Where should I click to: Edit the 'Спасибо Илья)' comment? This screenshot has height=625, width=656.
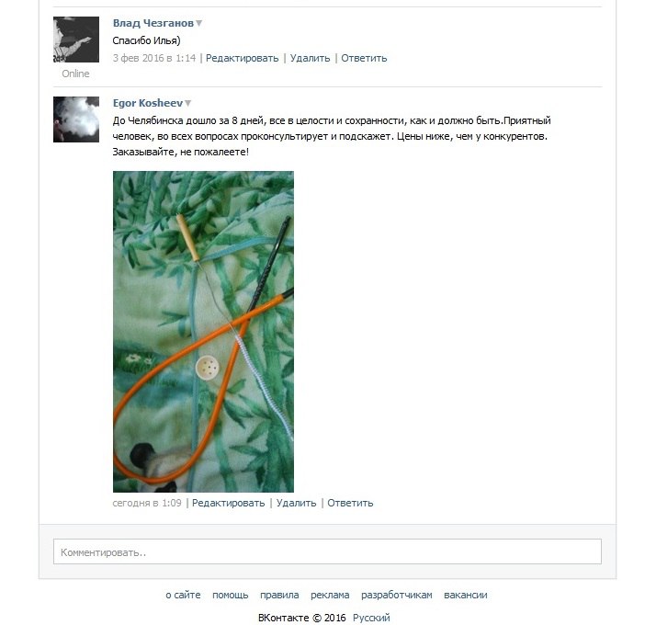[x=242, y=58]
